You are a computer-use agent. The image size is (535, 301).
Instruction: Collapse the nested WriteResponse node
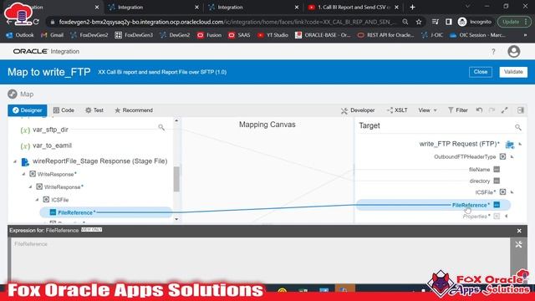point(30,187)
